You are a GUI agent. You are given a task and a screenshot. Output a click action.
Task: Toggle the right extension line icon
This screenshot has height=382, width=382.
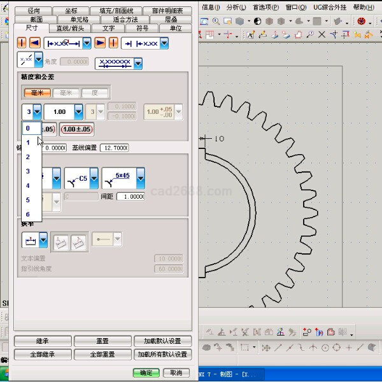[113, 43]
